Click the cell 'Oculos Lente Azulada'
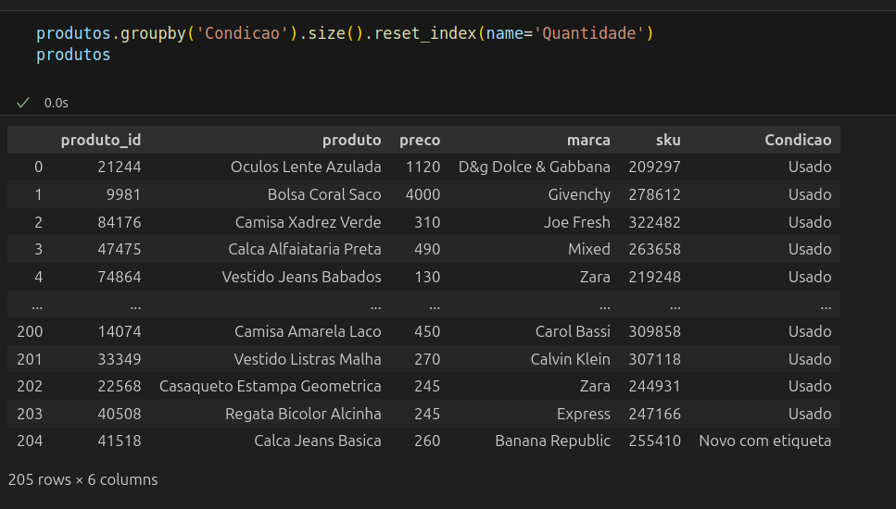 (x=306, y=167)
